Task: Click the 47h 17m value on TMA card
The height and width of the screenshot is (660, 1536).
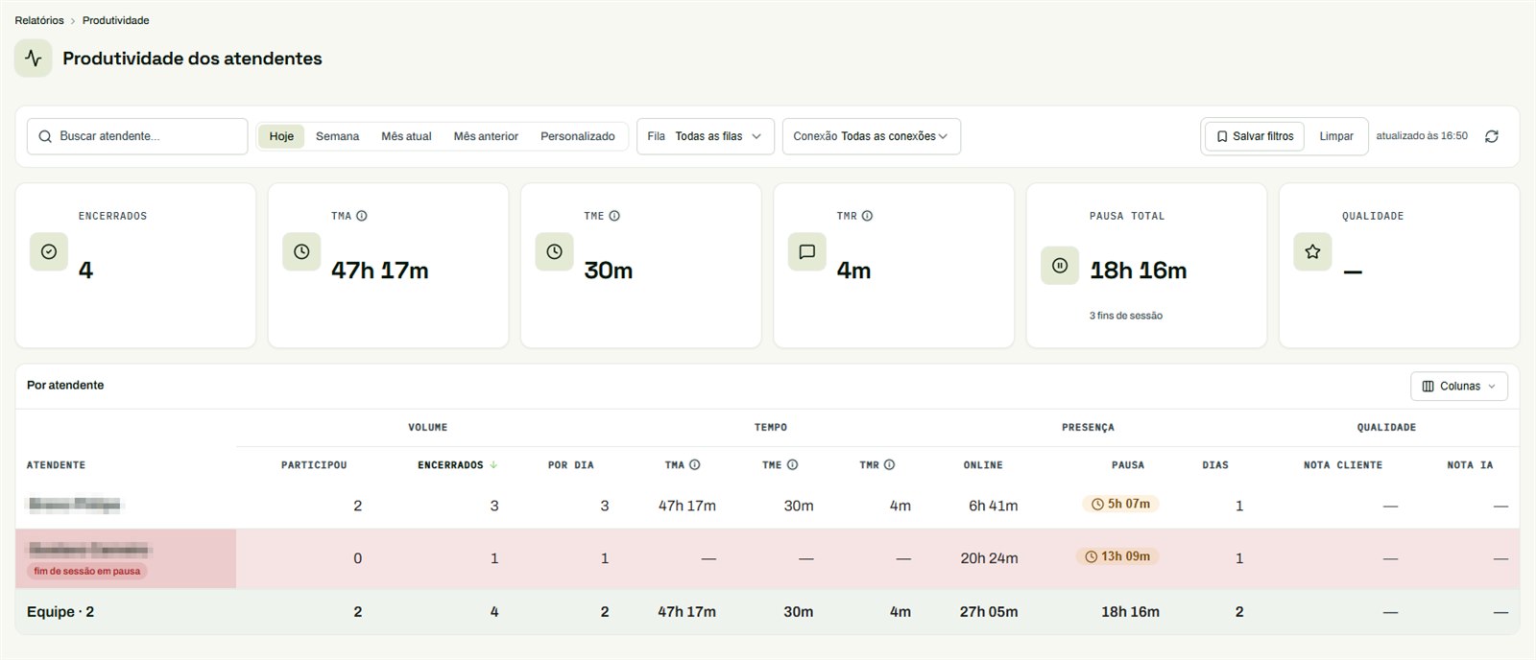Action: click(x=380, y=271)
